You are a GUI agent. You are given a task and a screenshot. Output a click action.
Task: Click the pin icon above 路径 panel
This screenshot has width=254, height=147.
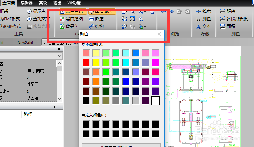(54, 107)
